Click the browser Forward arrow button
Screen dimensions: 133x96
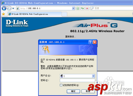pos(9,8)
